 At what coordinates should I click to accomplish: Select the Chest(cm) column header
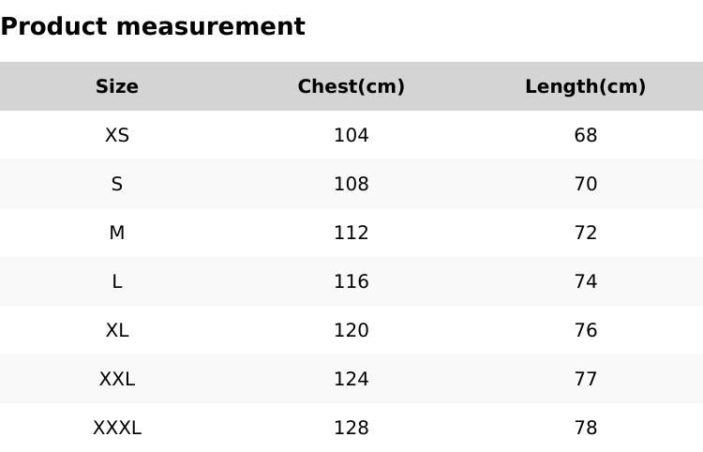click(351, 87)
